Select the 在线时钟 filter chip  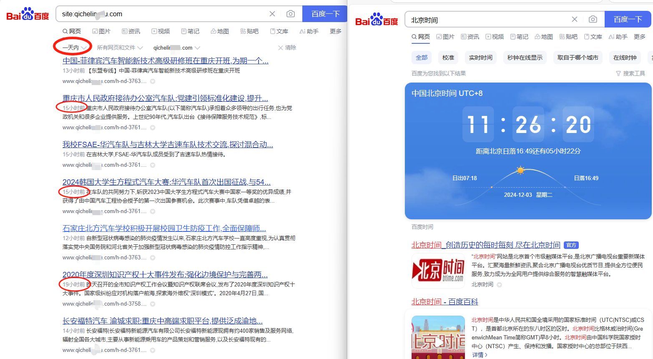625,58
